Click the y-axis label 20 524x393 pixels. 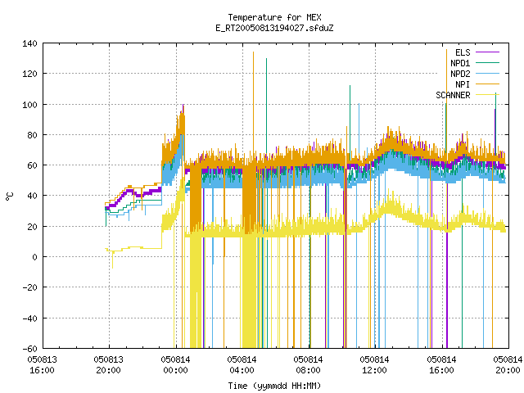[x=32, y=227]
